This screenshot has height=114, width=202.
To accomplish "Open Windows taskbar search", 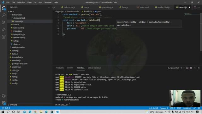I will point(8,112).
